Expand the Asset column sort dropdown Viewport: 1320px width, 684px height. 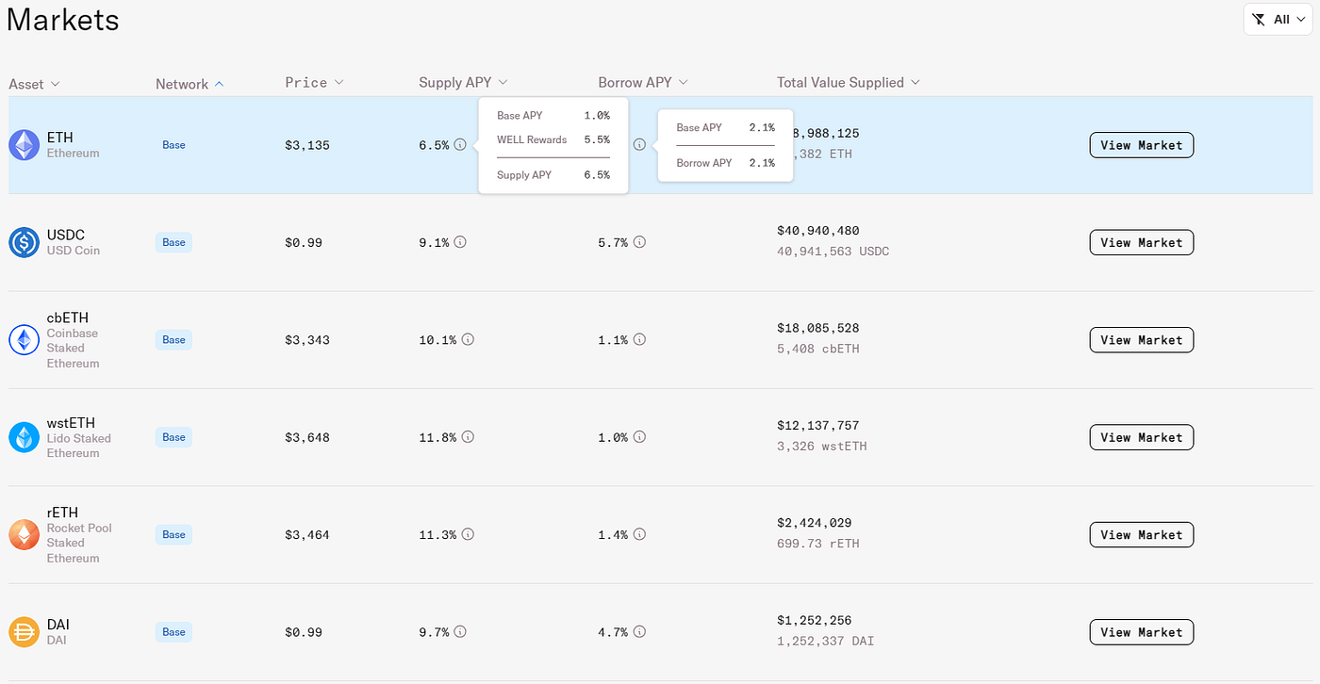pos(54,83)
